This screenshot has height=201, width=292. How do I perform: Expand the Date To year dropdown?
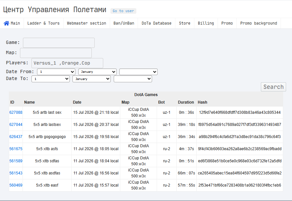pyautogui.click(x=133, y=79)
